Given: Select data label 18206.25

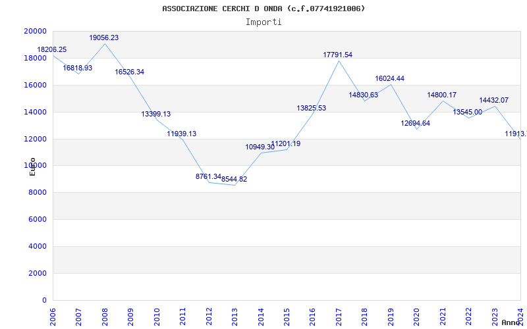Looking at the screenshot, I should point(52,50).
